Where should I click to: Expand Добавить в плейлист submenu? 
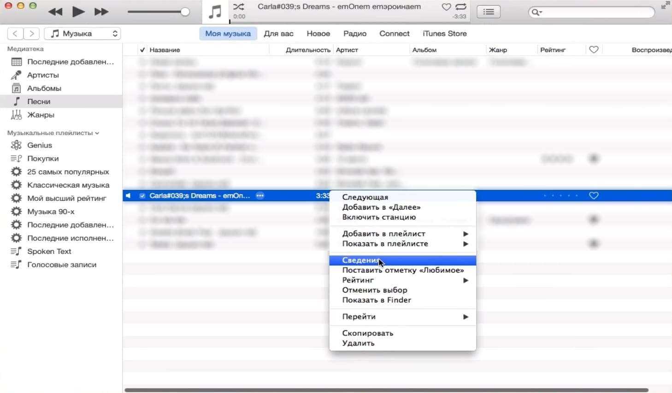pyautogui.click(x=402, y=234)
